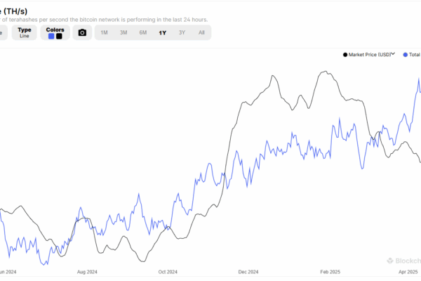The width and height of the screenshot is (421, 281).
Task: Toggle Market Price series via black legend dot
Action: click(x=345, y=55)
